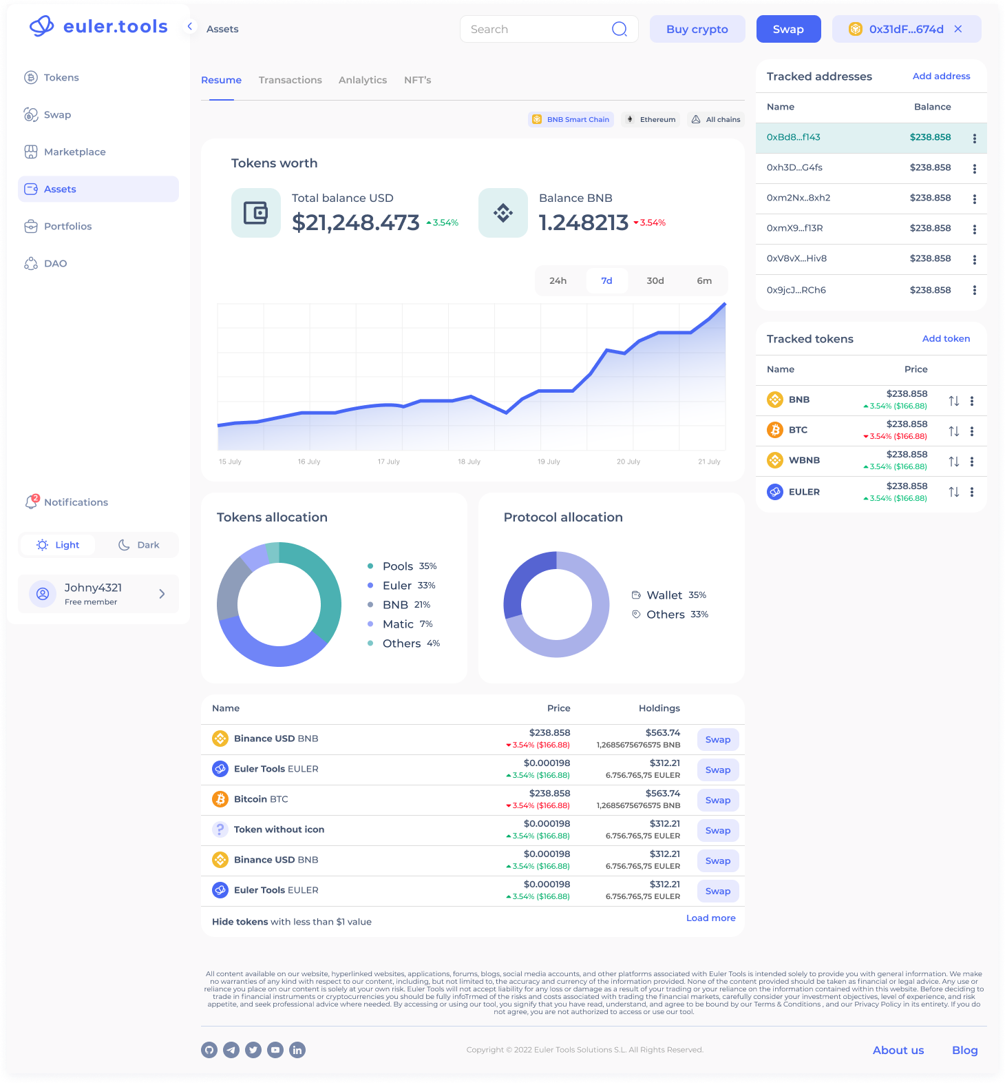Collapse sidebar with the left chevron
The height and width of the screenshot is (1083, 1005).
(x=190, y=27)
